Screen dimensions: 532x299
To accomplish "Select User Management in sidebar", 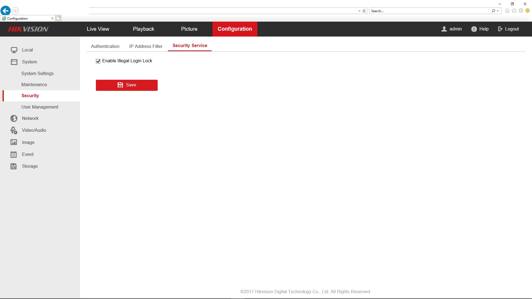I will coord(40,107).
